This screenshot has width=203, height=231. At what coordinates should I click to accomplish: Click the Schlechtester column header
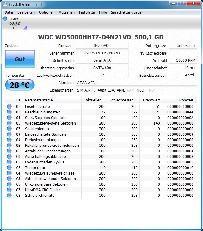(x=123, y=100)
